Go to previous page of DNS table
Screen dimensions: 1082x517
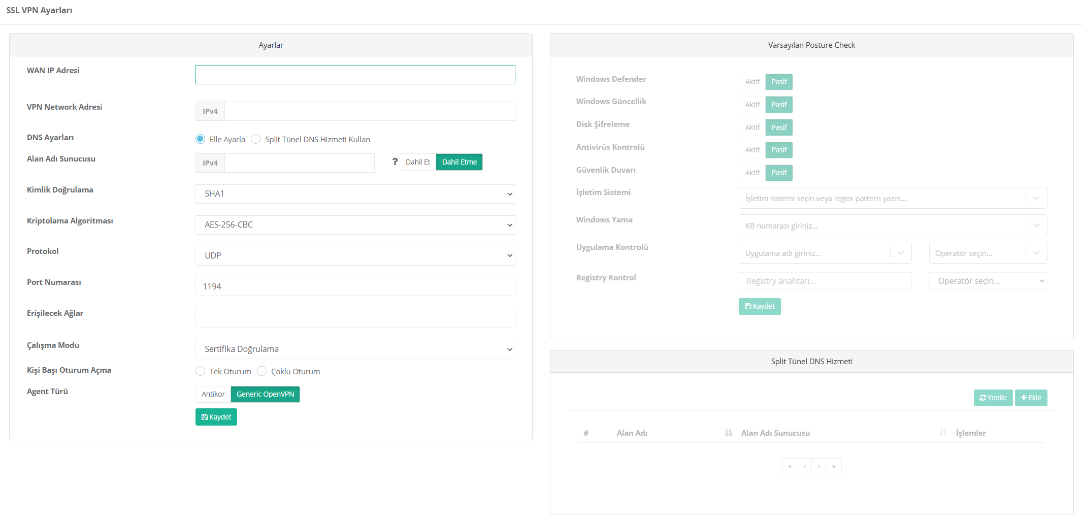coord(805,466)
